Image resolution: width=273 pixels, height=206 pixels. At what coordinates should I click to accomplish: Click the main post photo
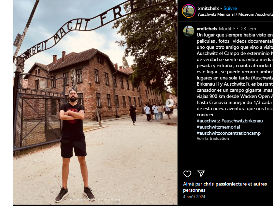96,102
